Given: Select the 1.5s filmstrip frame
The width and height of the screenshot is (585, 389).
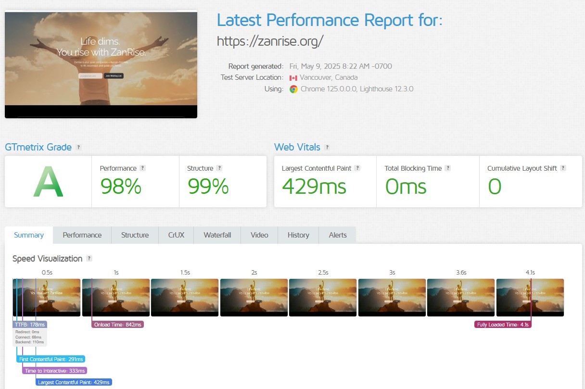Looking at the screenshot, I should [x=185, y=298].
